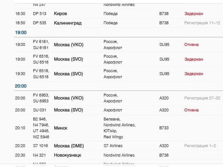Open the Киров destination link
Image resolution: width=223 pixels, height=167 pixels.
pos(60,14)
